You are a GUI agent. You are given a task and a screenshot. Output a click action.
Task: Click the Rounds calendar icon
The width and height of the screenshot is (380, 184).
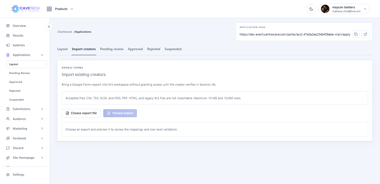(8, 35)
